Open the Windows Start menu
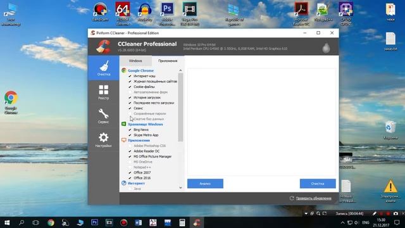 [x=7, y=222]
